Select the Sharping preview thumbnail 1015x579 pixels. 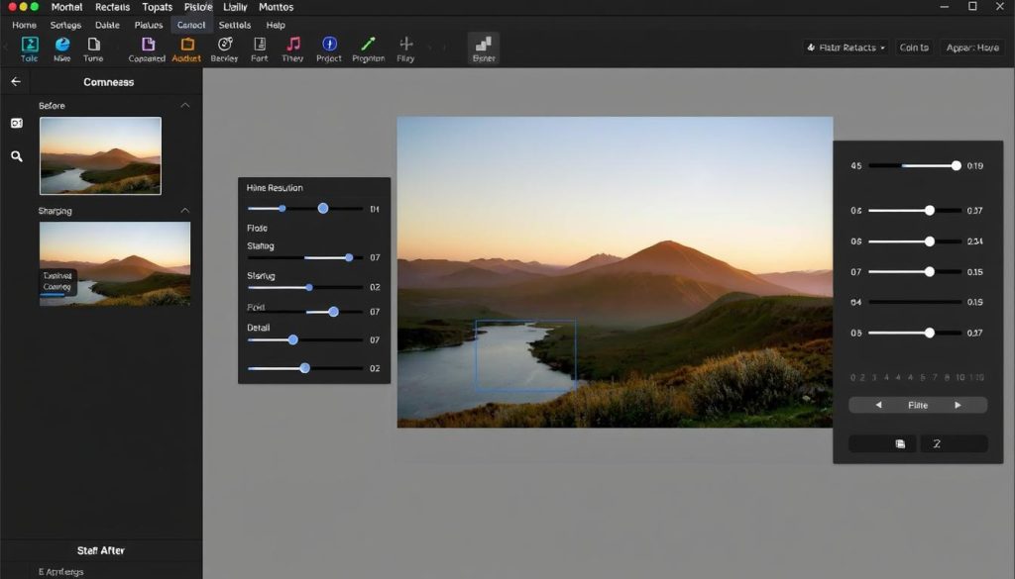[114, 262]
